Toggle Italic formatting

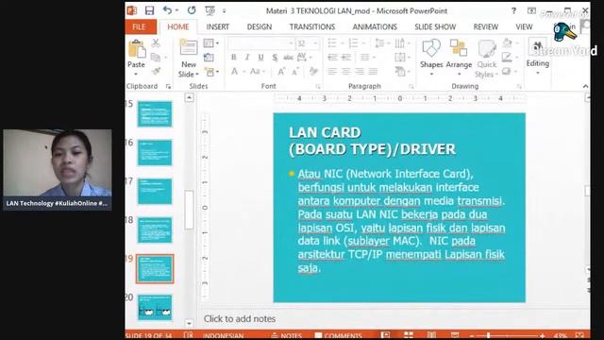247,58
